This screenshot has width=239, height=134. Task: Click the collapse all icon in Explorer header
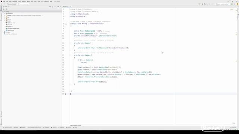pos(55,7)
